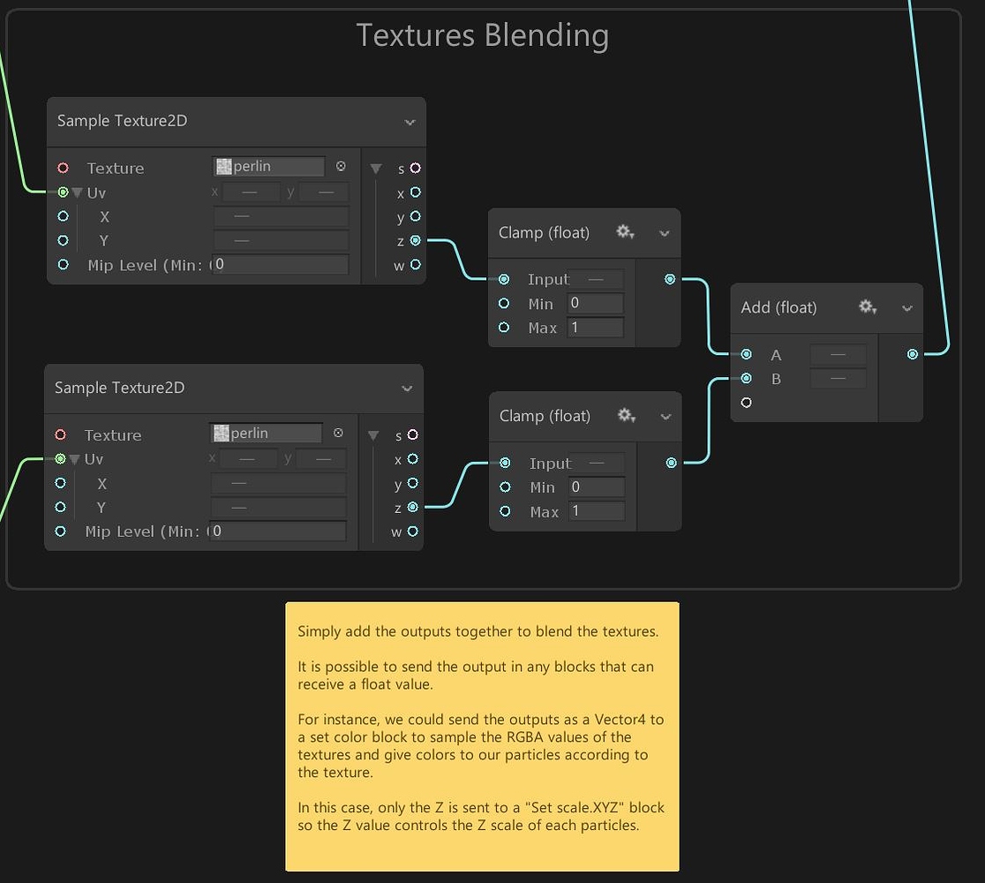Select the Textures Blending group title
985x883 pixels.
click(x=482, y=36)
